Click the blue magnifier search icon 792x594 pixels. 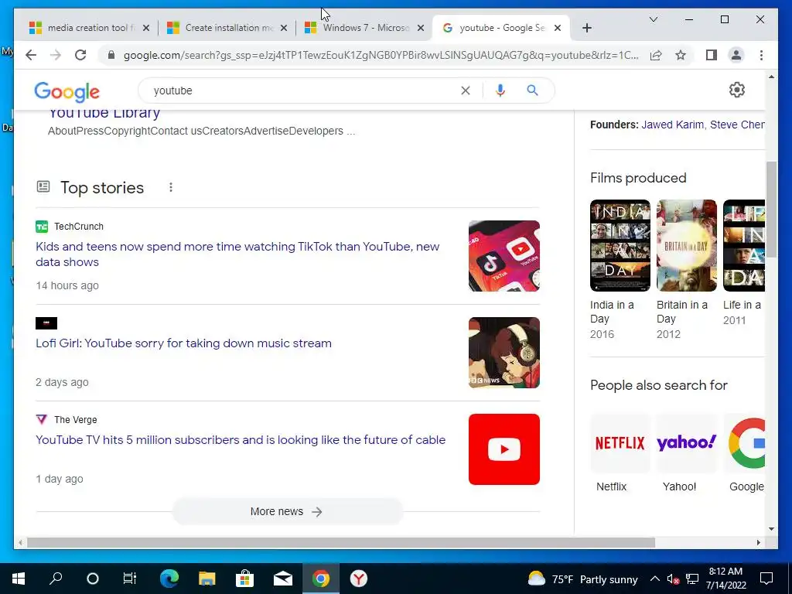coord(532,90)
